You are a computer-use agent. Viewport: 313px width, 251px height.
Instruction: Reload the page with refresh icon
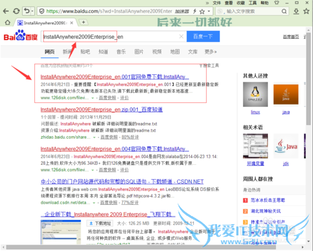pyautogui.click(x=16, y=11)
